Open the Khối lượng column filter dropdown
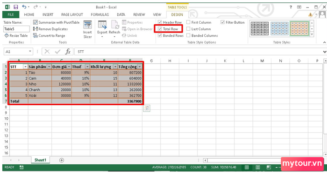Viewport: 327px width, 175px height. click(115, 67)
